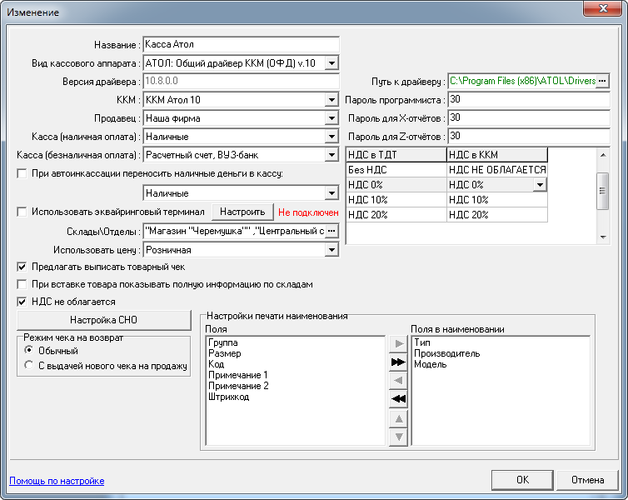Expand the 'Вид кассового аппарата' dropdown

point(331,62)
